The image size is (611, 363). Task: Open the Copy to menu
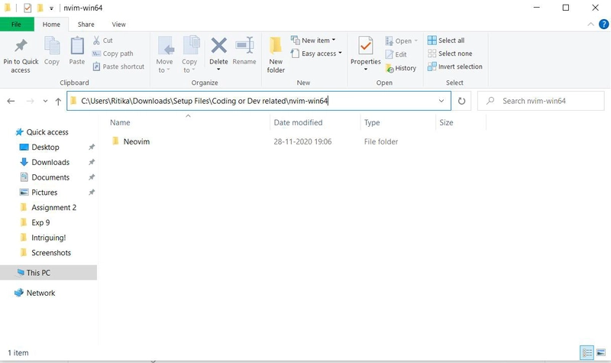pos(189,55)
